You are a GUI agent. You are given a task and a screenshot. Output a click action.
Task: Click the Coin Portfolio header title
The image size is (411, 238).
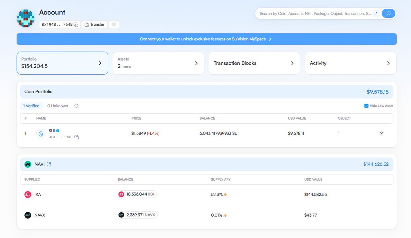[38, 91]
